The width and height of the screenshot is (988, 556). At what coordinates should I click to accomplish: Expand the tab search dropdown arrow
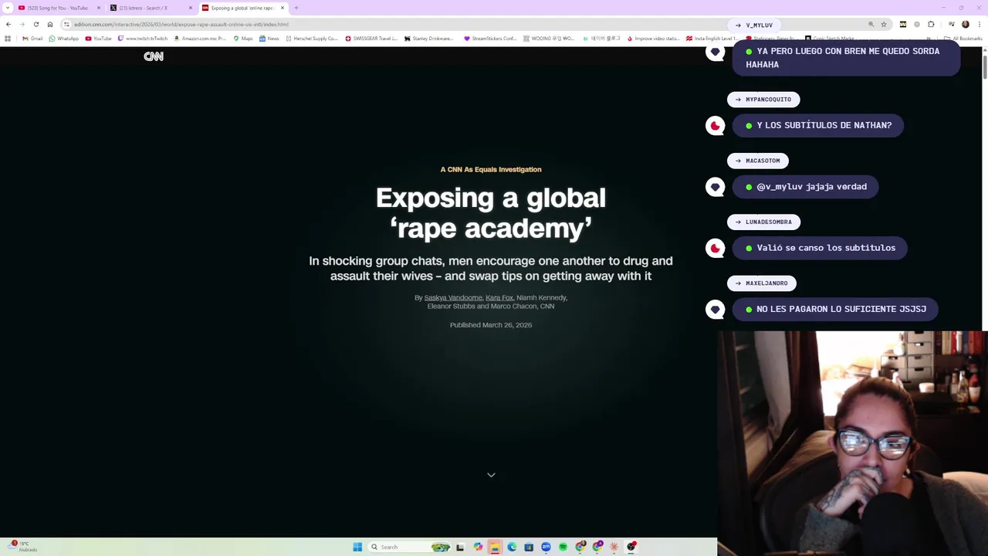click(8, 8)
